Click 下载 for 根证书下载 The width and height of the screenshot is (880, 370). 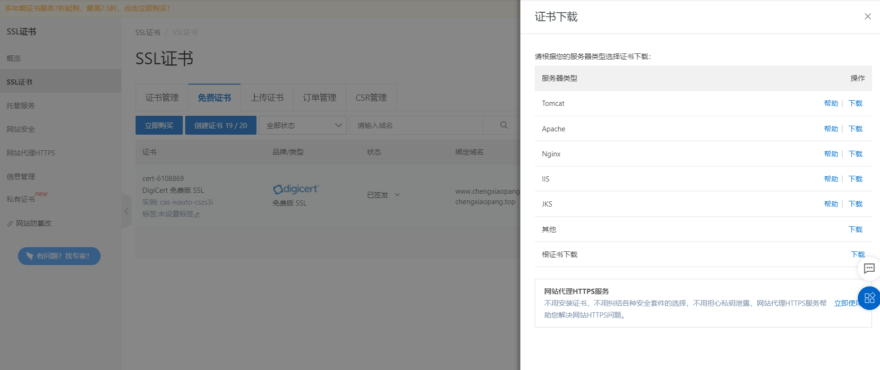[857, 254]
